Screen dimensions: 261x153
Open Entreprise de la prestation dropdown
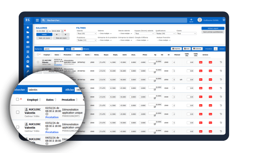[x=105, y=40]
